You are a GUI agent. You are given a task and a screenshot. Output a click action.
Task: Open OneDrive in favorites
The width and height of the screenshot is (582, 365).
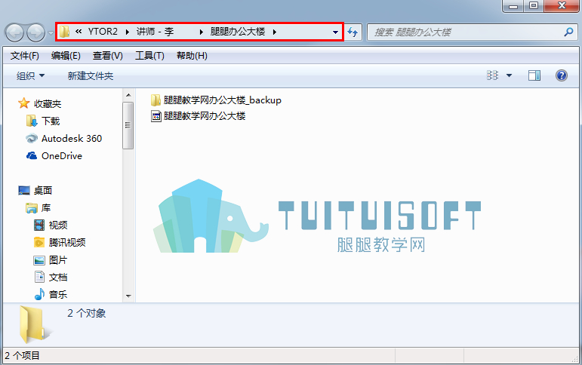coord(62,156)
